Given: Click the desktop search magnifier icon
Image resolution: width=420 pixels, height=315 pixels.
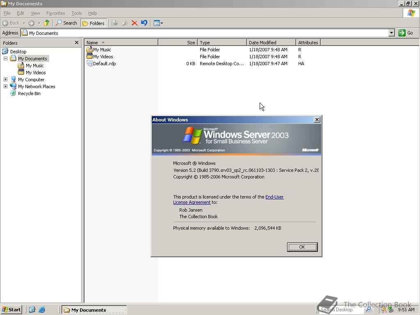Looking at the screenshot, I should pos(369,310).
